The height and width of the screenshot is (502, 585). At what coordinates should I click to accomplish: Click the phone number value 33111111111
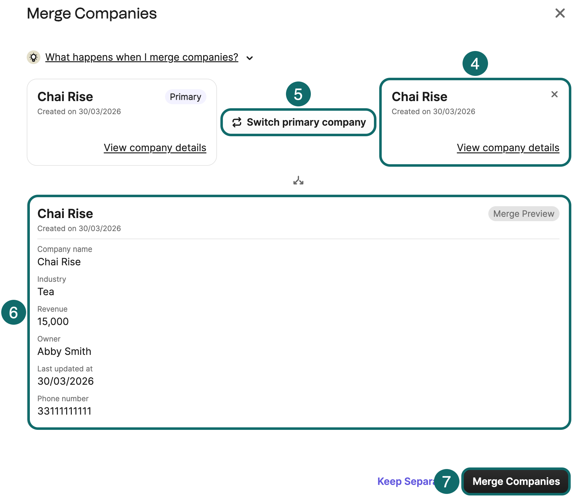[x=64, y=411]
